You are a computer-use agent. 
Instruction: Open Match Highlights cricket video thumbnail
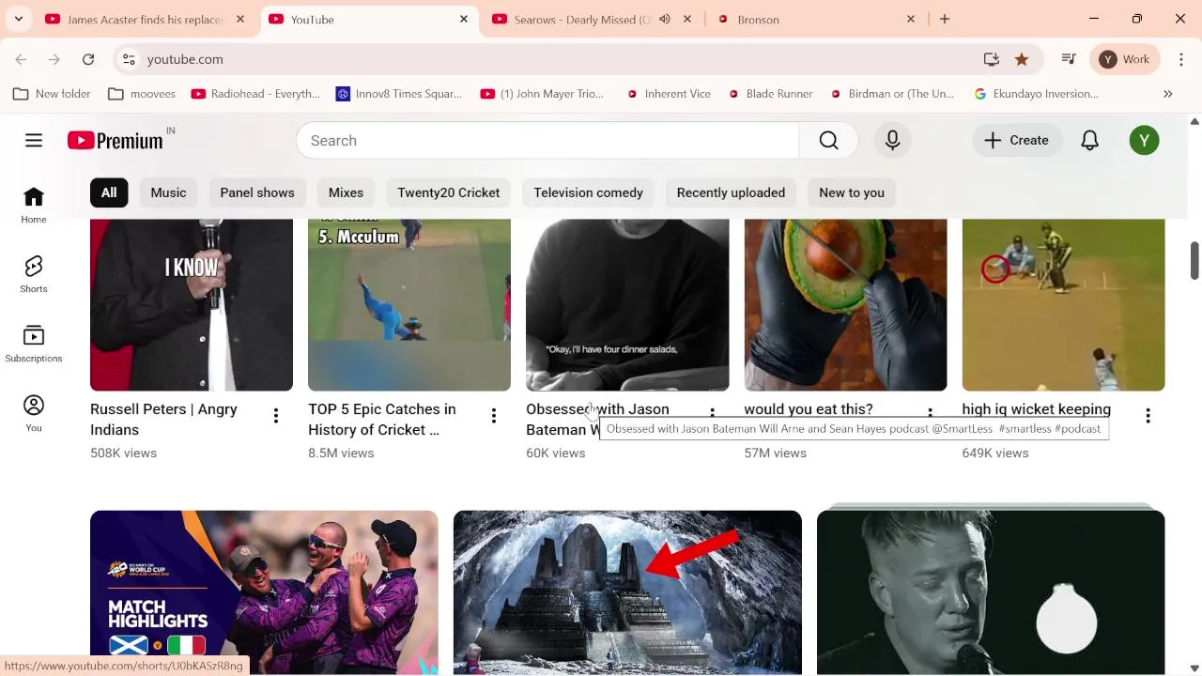[x=264, y=592]
